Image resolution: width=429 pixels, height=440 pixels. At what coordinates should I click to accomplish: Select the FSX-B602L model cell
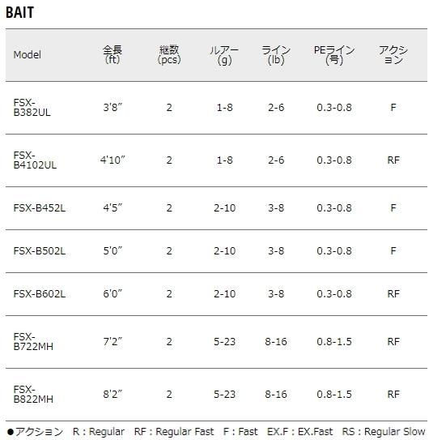(40, 294)
